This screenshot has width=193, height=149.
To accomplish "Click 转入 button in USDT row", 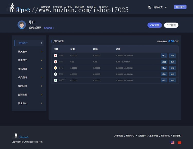I will [164, 80].
